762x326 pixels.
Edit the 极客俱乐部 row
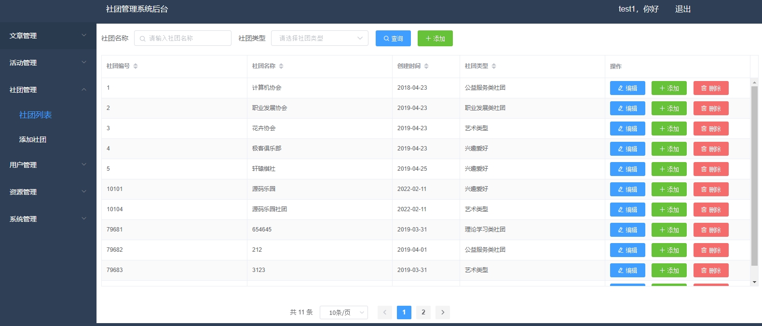pos(627,149)
